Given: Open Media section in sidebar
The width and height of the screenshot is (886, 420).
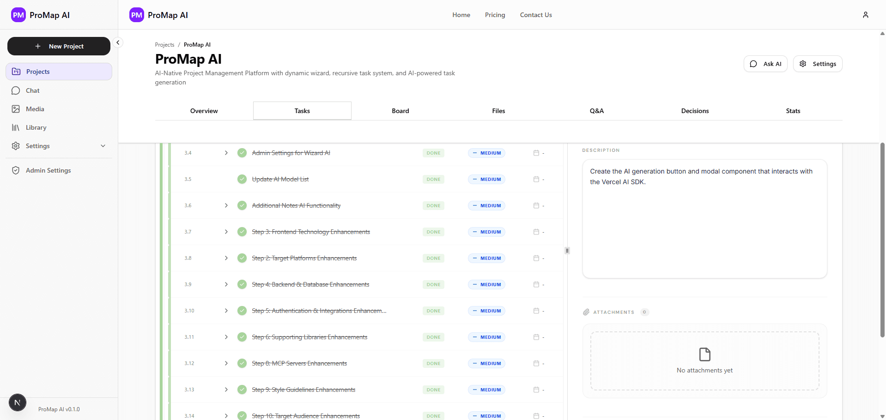Looking at the screenshot, I should tap(35, 109).
